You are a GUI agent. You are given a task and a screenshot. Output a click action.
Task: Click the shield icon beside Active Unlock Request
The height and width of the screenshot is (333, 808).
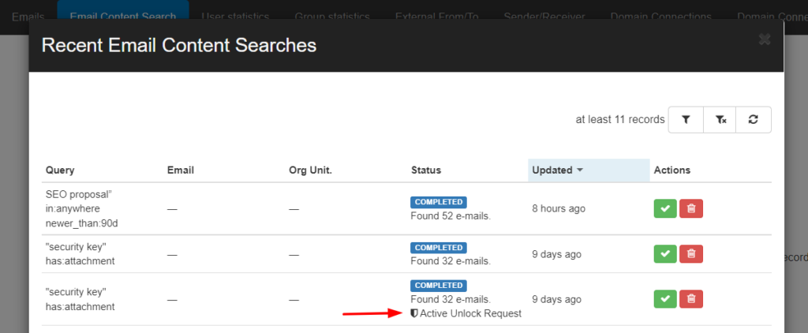(x=413, y=313)
